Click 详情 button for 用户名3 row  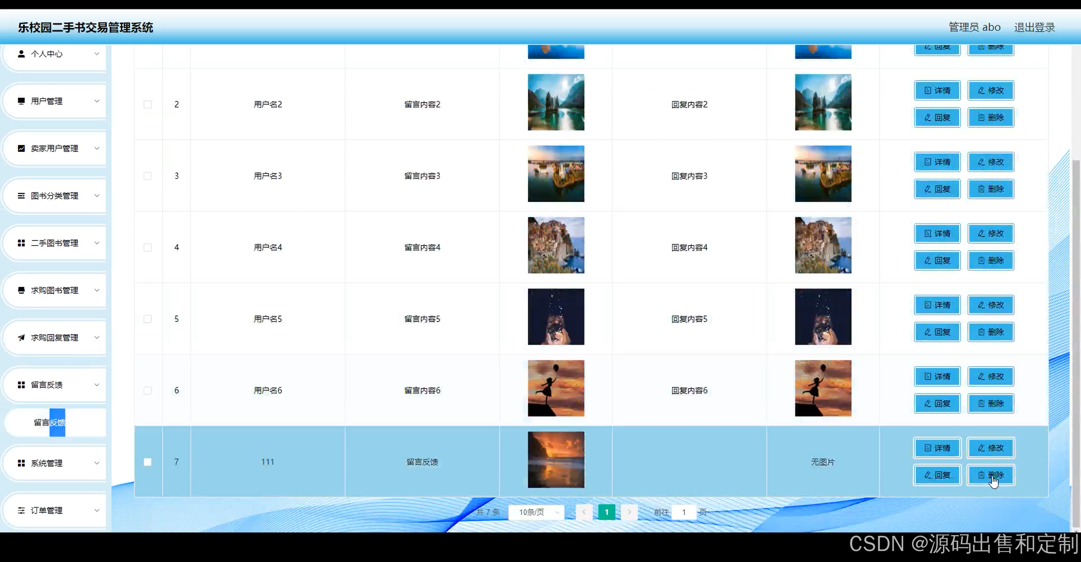point(937,162)
